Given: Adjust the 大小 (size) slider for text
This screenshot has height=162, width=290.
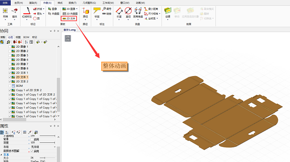Looking at the screenshot, I should click(47, 158).
